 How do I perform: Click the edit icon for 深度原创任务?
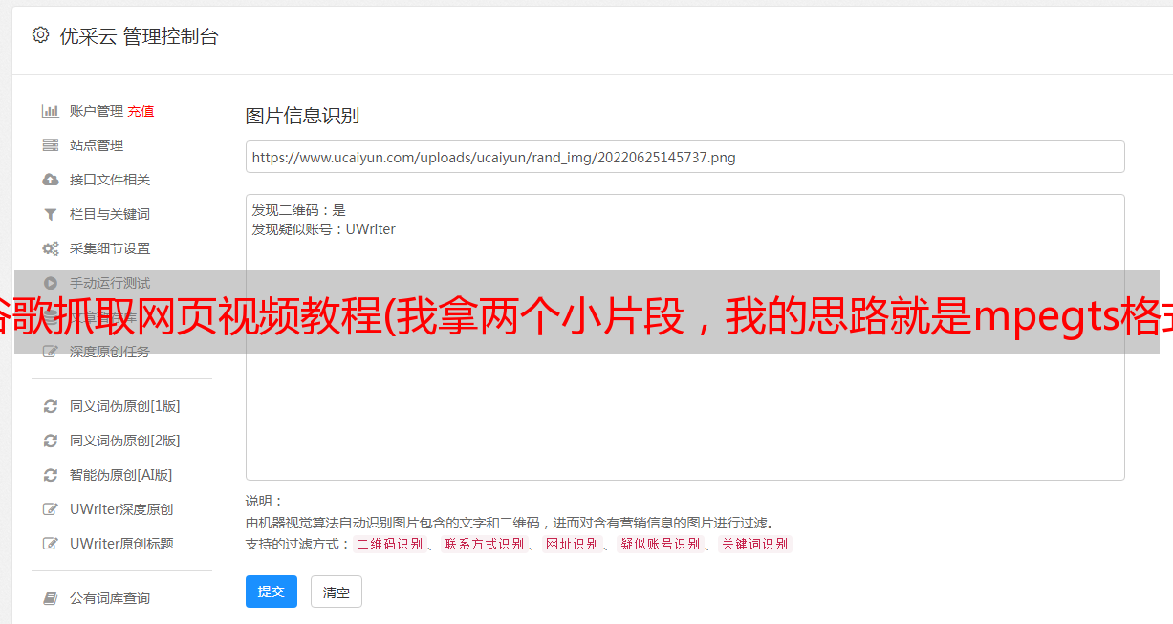pos(51,352)
